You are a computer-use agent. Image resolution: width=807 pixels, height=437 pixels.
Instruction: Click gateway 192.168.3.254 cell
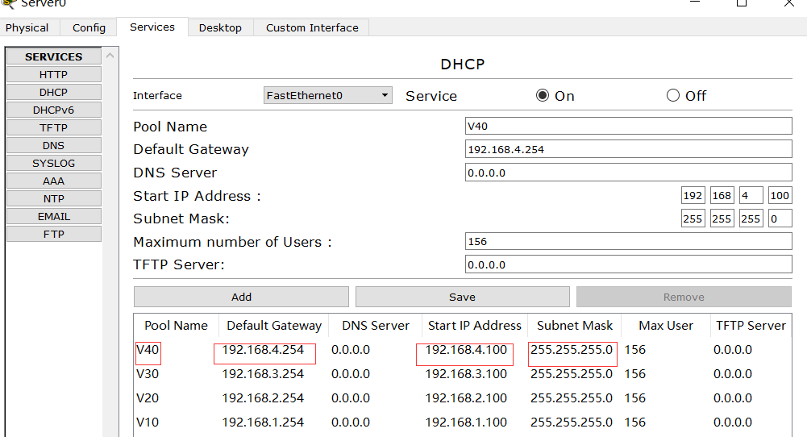[263, 374]
